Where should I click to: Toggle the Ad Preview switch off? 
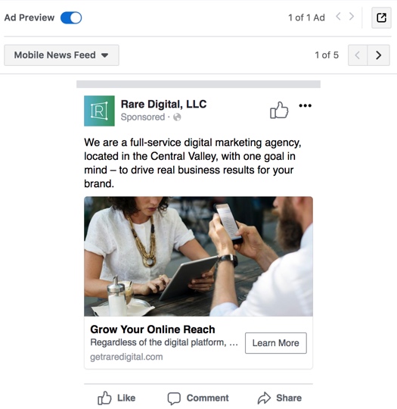[71, 18]
